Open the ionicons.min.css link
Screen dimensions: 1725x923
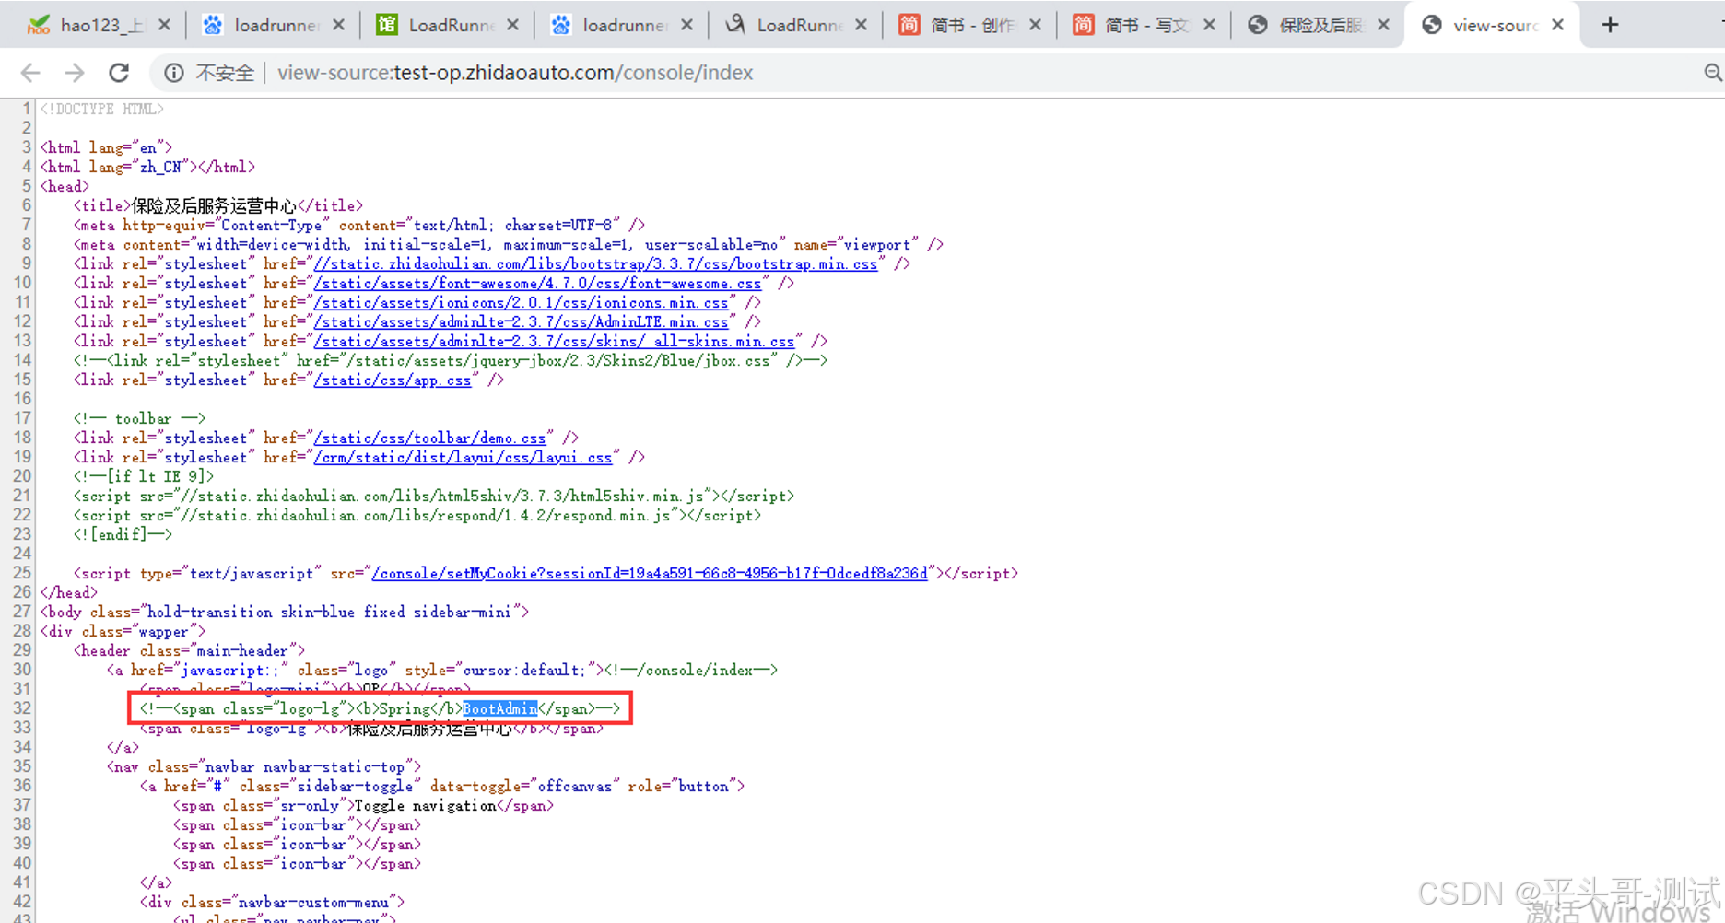coord(521,303)
